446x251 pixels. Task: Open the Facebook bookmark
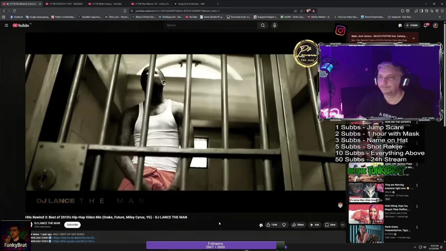pos(16,17)
